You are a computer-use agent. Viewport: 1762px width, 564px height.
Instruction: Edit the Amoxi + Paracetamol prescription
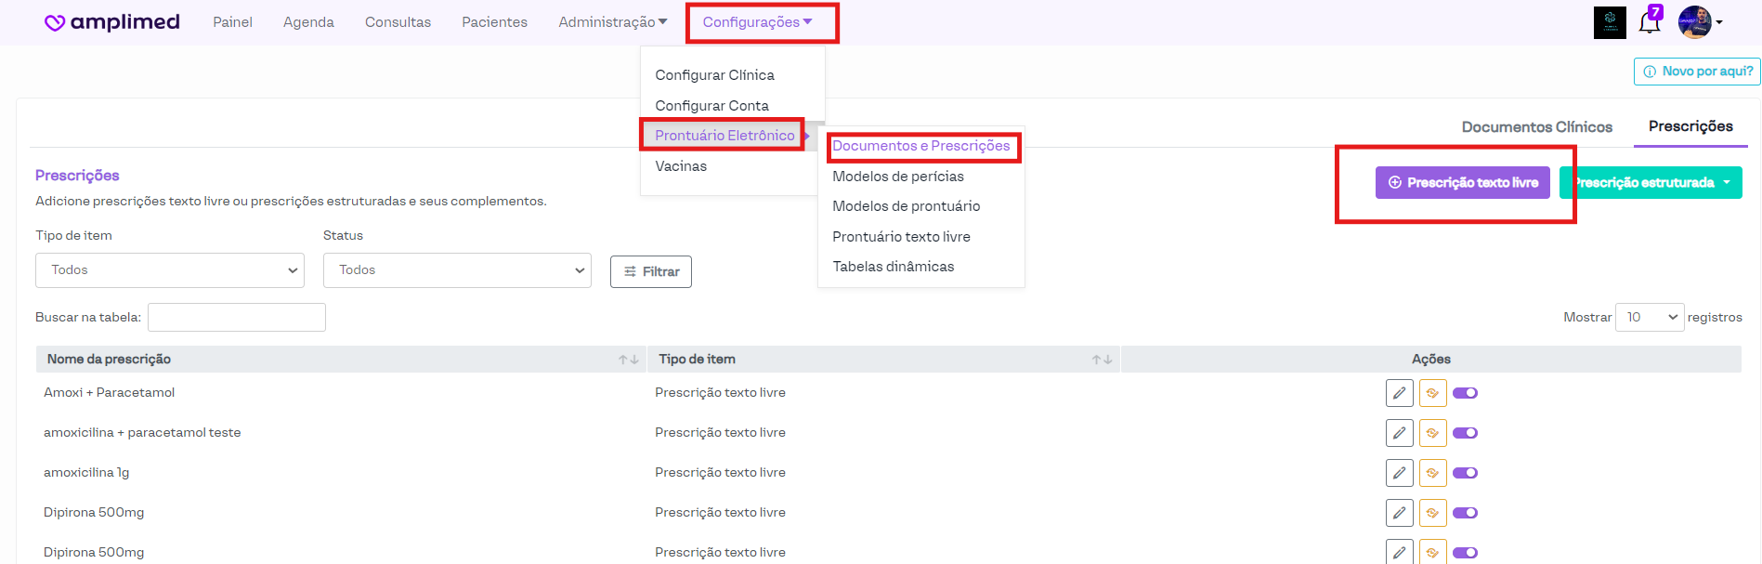pyautogui.click(x=1399, y=393)
